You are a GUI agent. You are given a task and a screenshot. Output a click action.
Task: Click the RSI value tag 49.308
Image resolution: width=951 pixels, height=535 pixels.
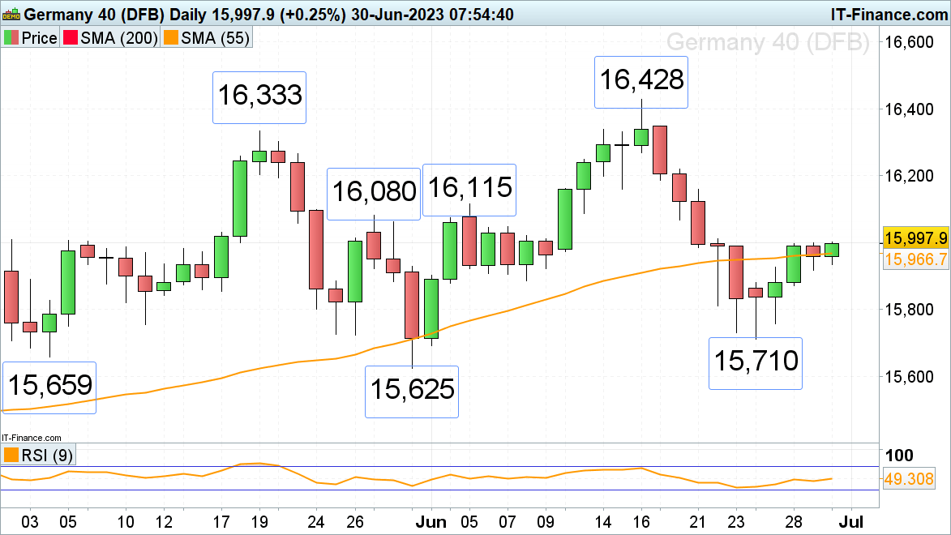point(909,478)
